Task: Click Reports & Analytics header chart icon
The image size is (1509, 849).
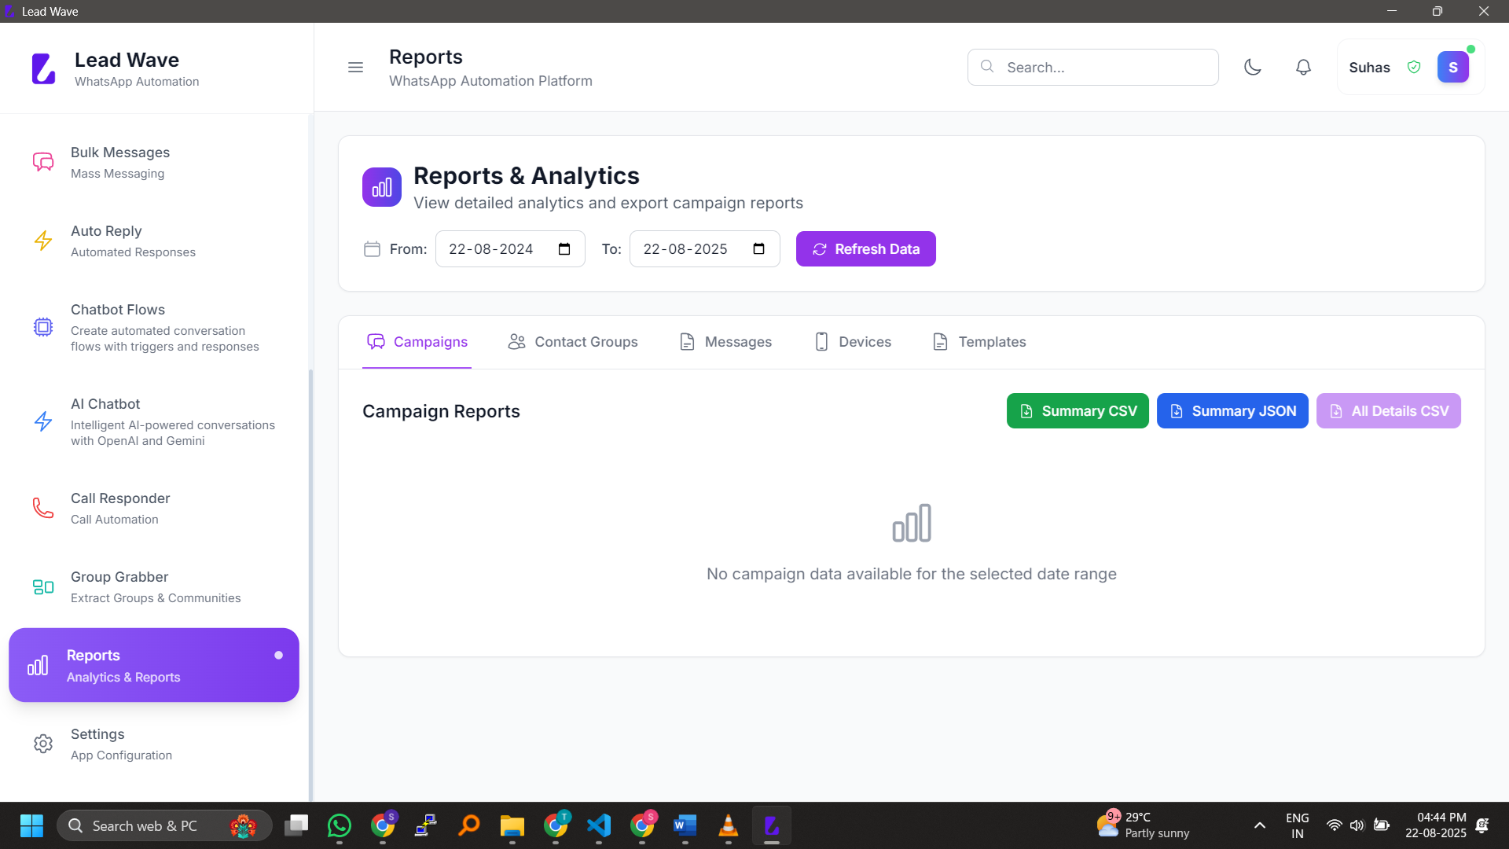Action: coord(382,187)
